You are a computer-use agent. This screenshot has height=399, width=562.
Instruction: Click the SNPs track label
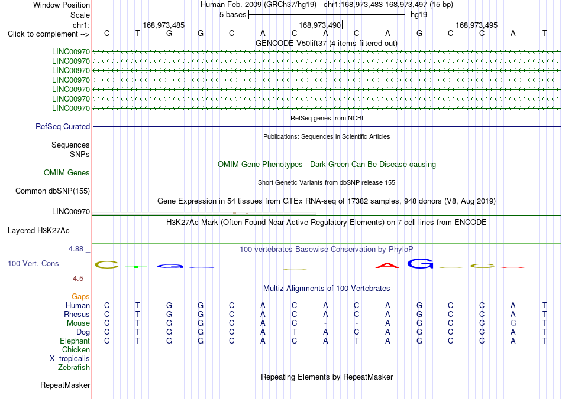point(80,154)
